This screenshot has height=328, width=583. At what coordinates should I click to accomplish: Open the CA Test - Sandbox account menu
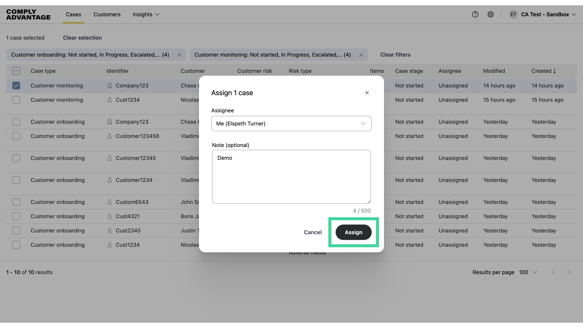click(x=547, y=14)
